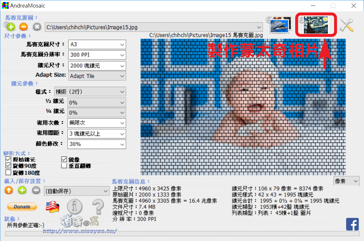The image size is (364, 241).
Task: Click 列表類型 45橫+1豎 圖片 line
Action: (271, 213)
